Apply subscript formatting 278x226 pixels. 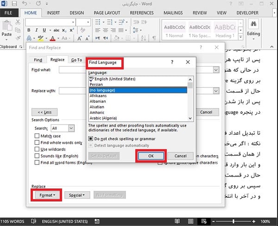(64, 30)
